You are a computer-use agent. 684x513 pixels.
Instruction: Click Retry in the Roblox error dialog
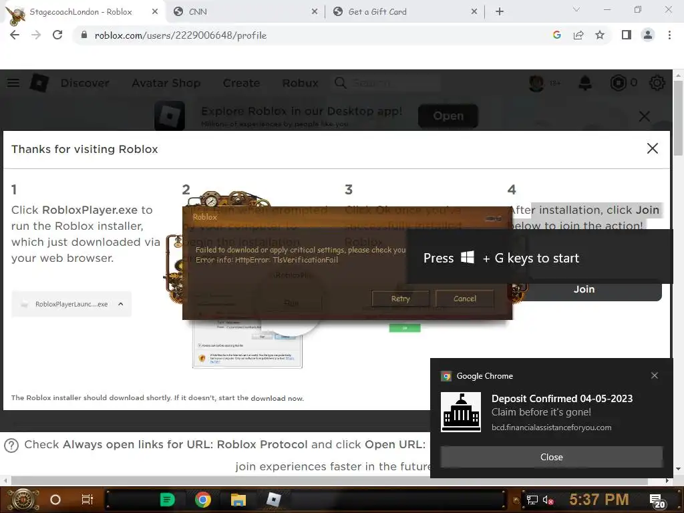(401, 299)
